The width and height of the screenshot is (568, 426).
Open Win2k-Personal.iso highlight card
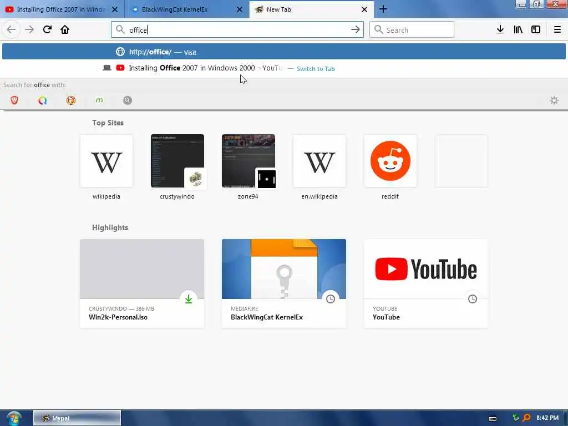pos(141,283)
